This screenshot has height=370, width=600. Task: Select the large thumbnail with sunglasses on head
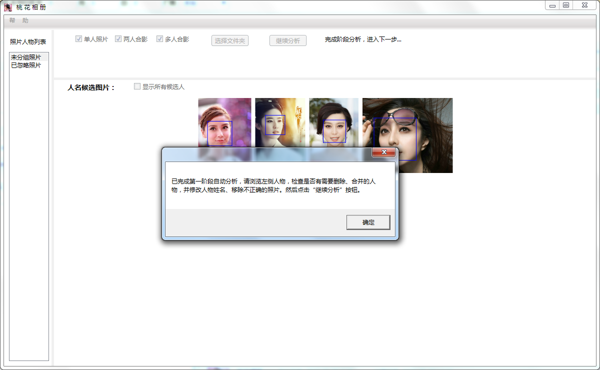[x=407, y=135]
